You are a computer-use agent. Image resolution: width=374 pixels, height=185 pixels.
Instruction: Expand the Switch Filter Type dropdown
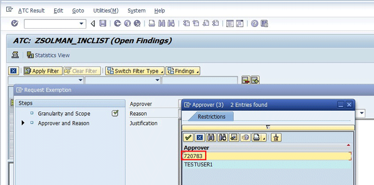pos(135,71)
